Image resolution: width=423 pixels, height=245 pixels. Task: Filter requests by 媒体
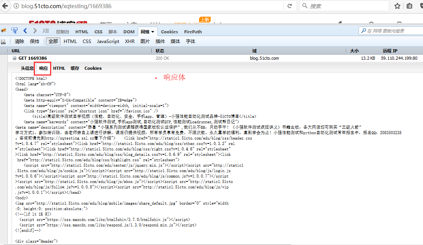tap(175, 41)
